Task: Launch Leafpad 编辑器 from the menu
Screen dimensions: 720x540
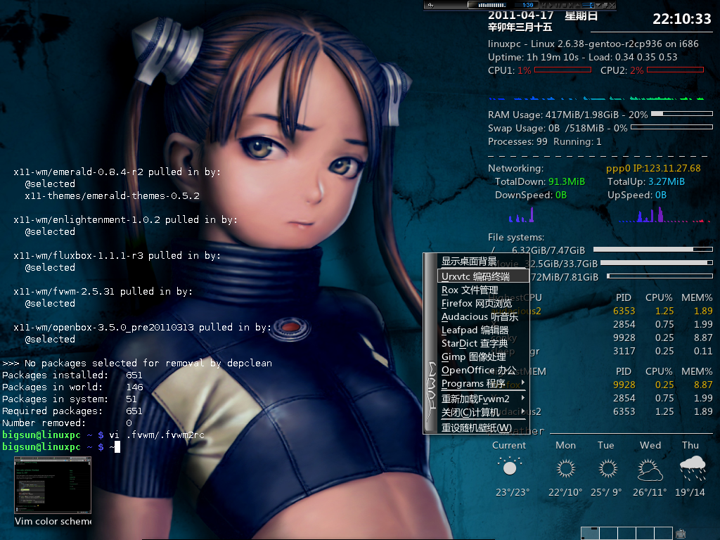Action: (482, 330)
